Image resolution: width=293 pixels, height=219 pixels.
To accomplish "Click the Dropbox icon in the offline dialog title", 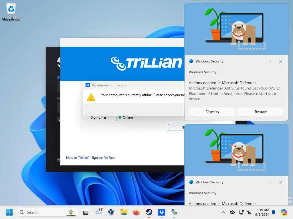I will tap(88, 85).
